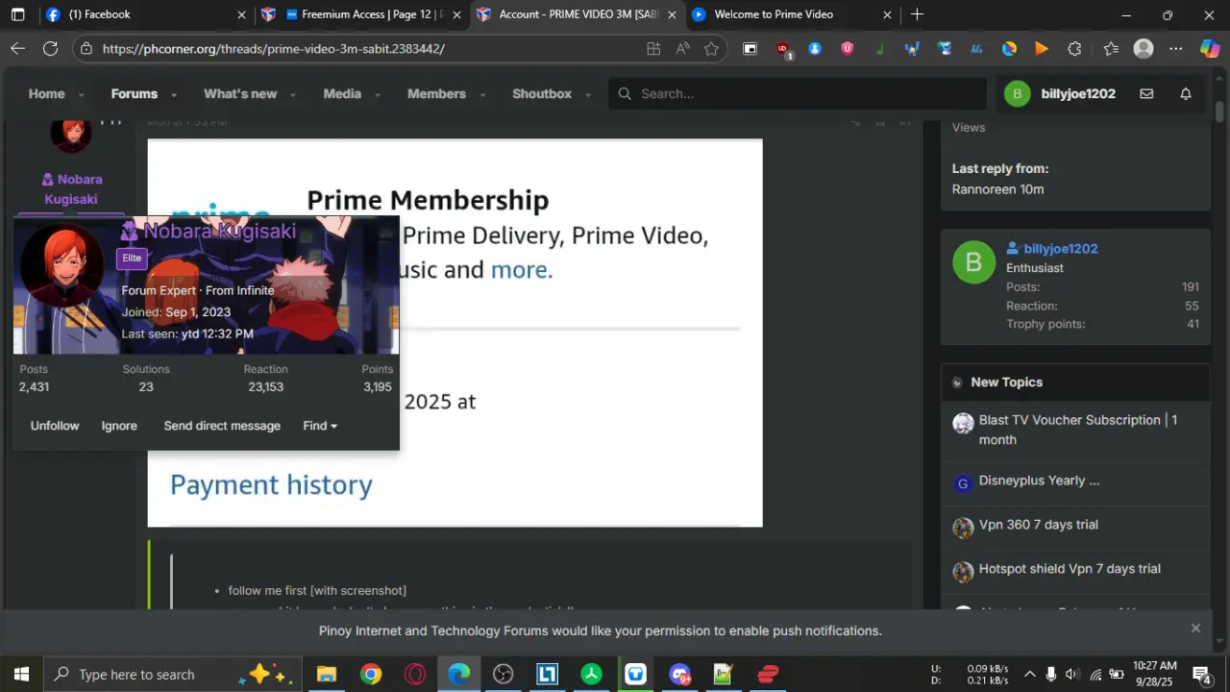Open Windows Start menu

(x=21, y=675)
